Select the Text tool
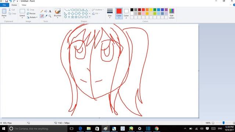The image size is (235, 132). pos(50,11)
